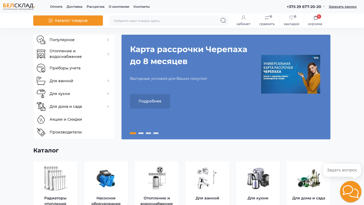Screen dimensions: 364x205
Task: Click the Радиаторы отопления card title
Action: 55,201
